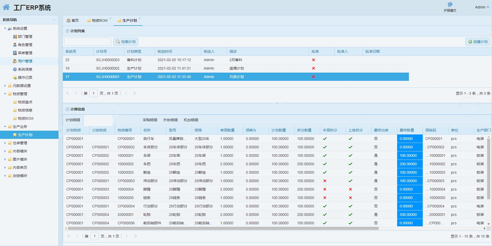Close the 物资BOM tab
The height and width of the screenshot is (246, 492).
110,18
